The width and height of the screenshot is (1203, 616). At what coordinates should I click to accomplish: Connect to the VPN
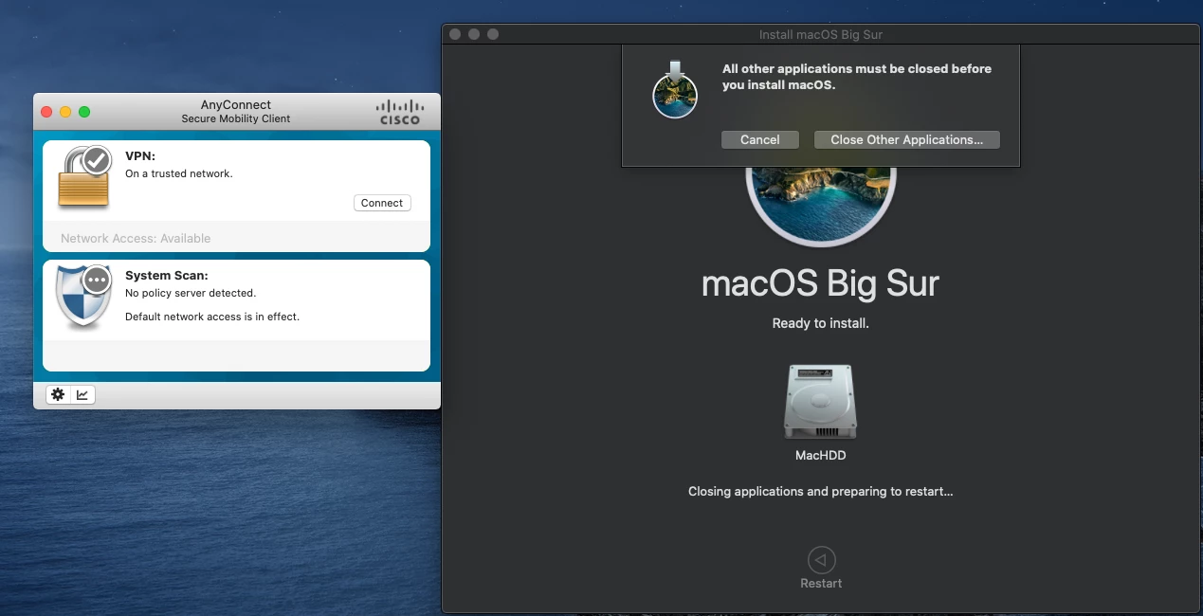(x=382, y=203)
